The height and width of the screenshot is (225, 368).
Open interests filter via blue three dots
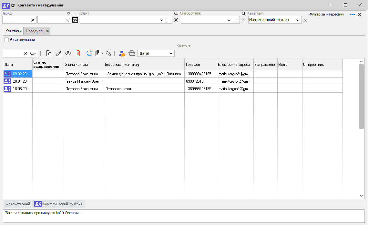[x=352, y=15]
